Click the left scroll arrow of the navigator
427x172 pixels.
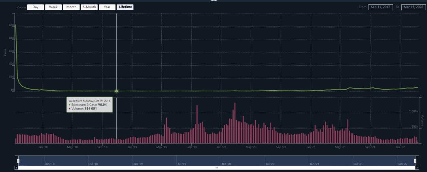(x=17, y=168)
